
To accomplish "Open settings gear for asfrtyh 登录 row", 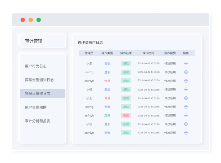I will point(186,133).
